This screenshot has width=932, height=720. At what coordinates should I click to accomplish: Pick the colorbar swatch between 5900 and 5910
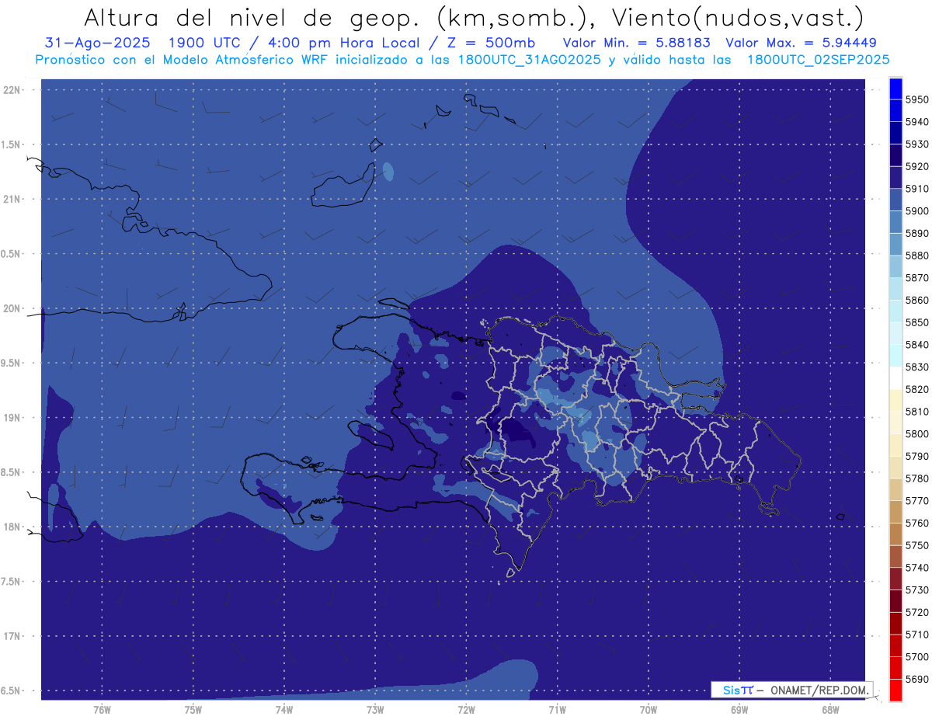(x=895, y=200)
